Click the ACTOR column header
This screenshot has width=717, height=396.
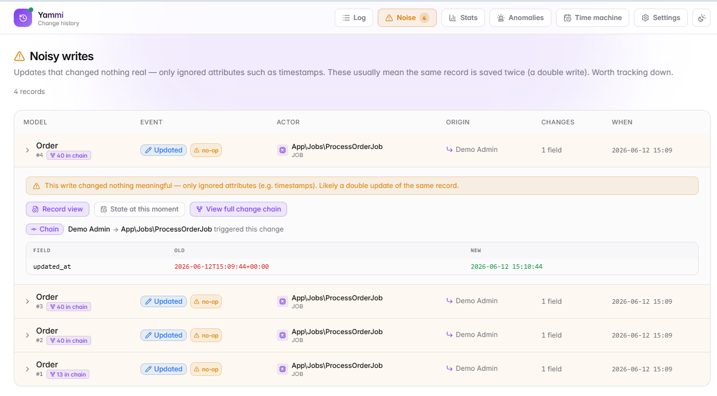click(x=288, y=122)
